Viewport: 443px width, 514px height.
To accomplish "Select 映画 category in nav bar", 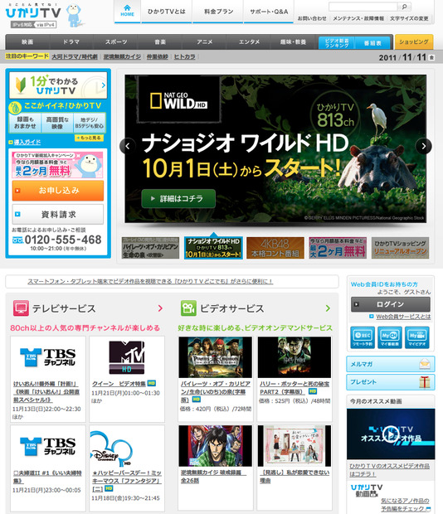I will point(27,42).
